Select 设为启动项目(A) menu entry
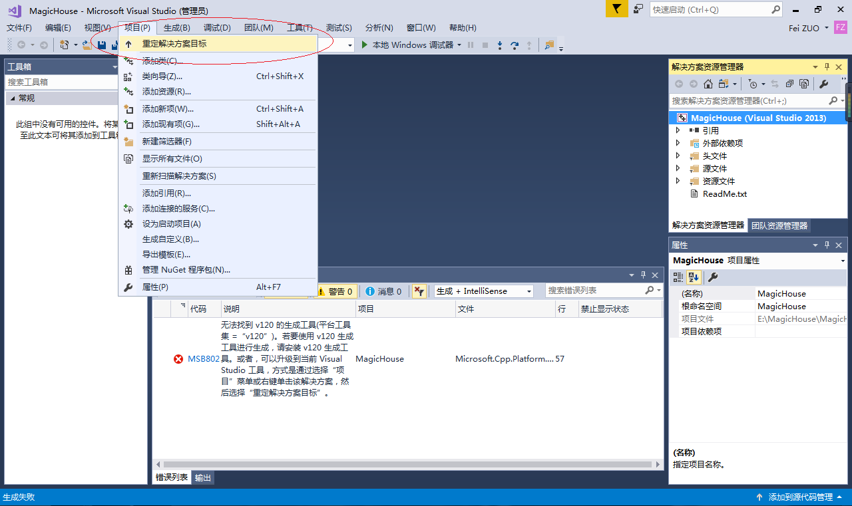Viewport: 852px width, 506px height. 218,224
